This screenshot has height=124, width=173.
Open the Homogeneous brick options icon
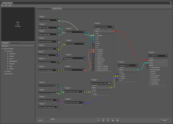137,65
